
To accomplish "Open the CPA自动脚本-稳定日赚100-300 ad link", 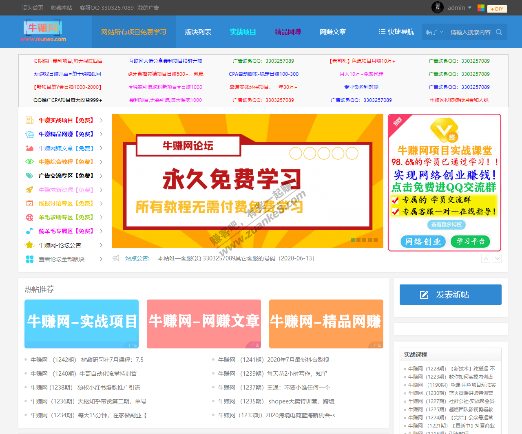I will (263, 74).
